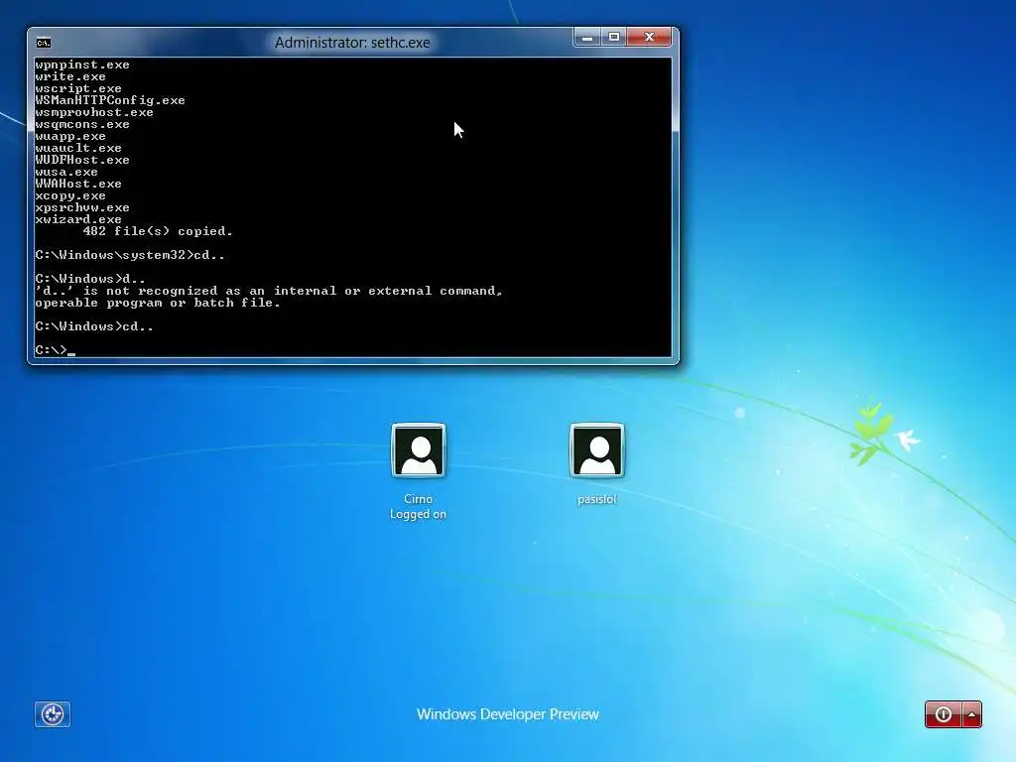Image resolution: width=1016 pixels, height=762 pixels.
Task: Click the 'Cirno' account name label
Action: coord(418,499)
